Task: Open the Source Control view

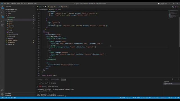Action: point(2,16)
